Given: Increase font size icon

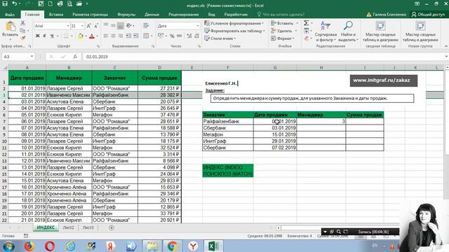Looking at the screenshot, I should point(88,26).
